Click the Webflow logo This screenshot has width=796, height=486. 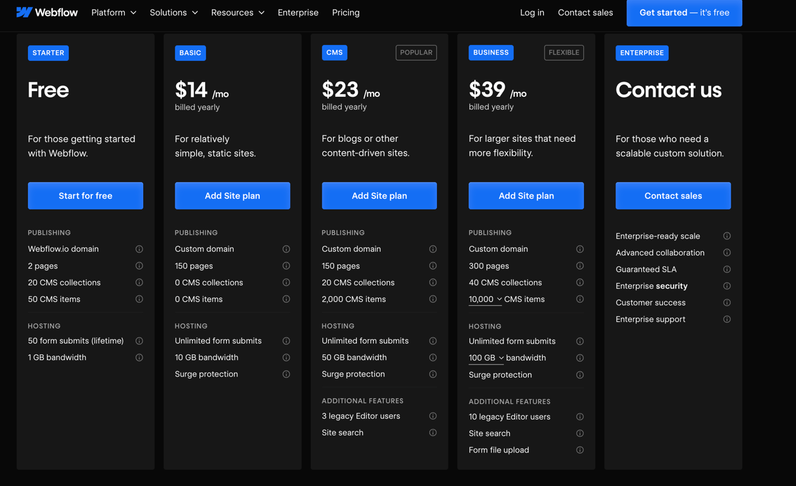click(47, 12)
